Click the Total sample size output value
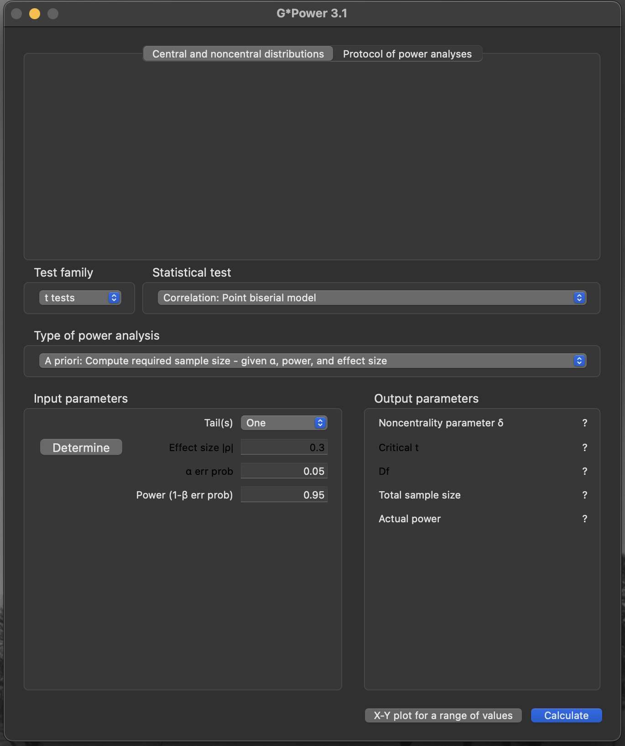625x746 pixels. point(584,495)
